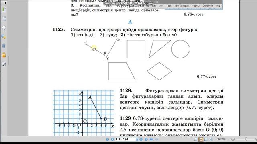The height and width of the screenshot is (144, 257).
Task: Click the zoom slider handle
Action: tap(246, 139)
